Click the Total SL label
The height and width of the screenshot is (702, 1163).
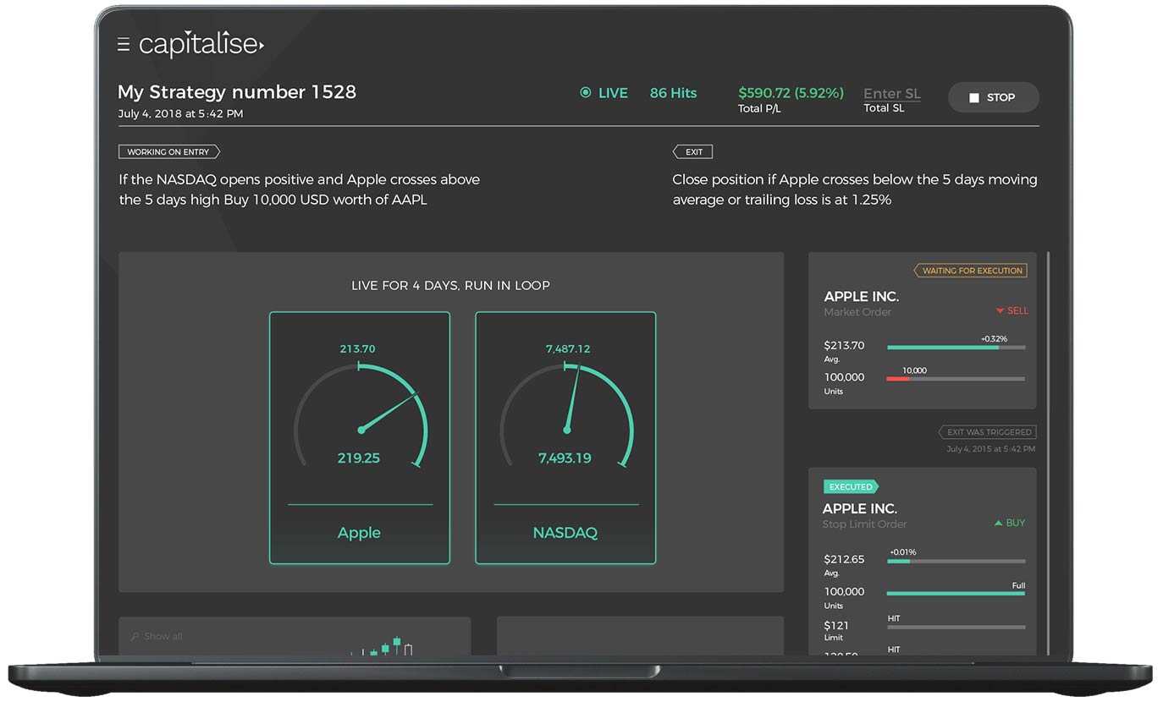tap(884, 108)
